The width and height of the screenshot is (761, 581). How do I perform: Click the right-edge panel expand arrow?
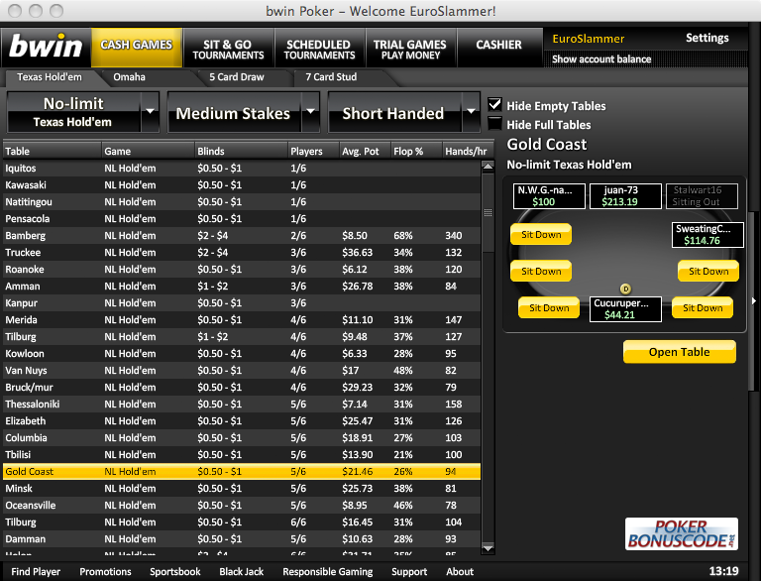pyautogui.click(x=754, y=301)
